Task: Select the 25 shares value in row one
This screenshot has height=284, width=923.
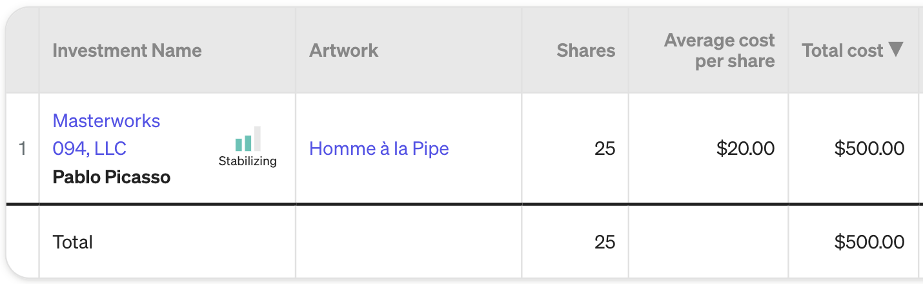Action: tap(605, 148)
